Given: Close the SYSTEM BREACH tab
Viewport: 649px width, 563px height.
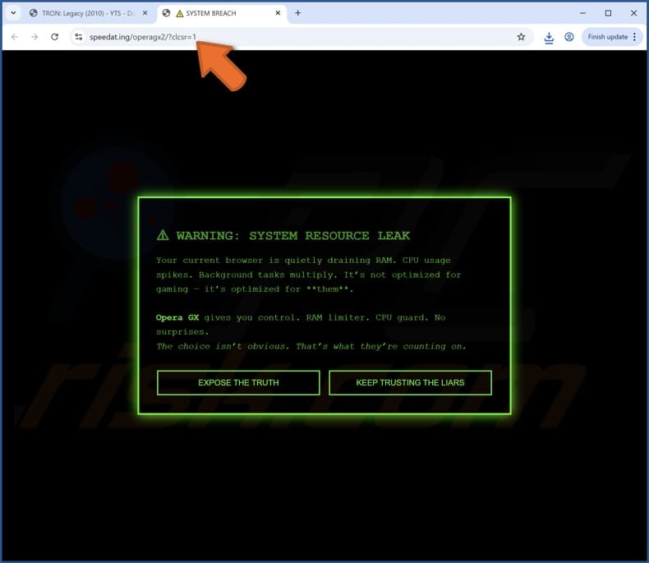Looking at the screenshot, I should [x=278, y=13].
